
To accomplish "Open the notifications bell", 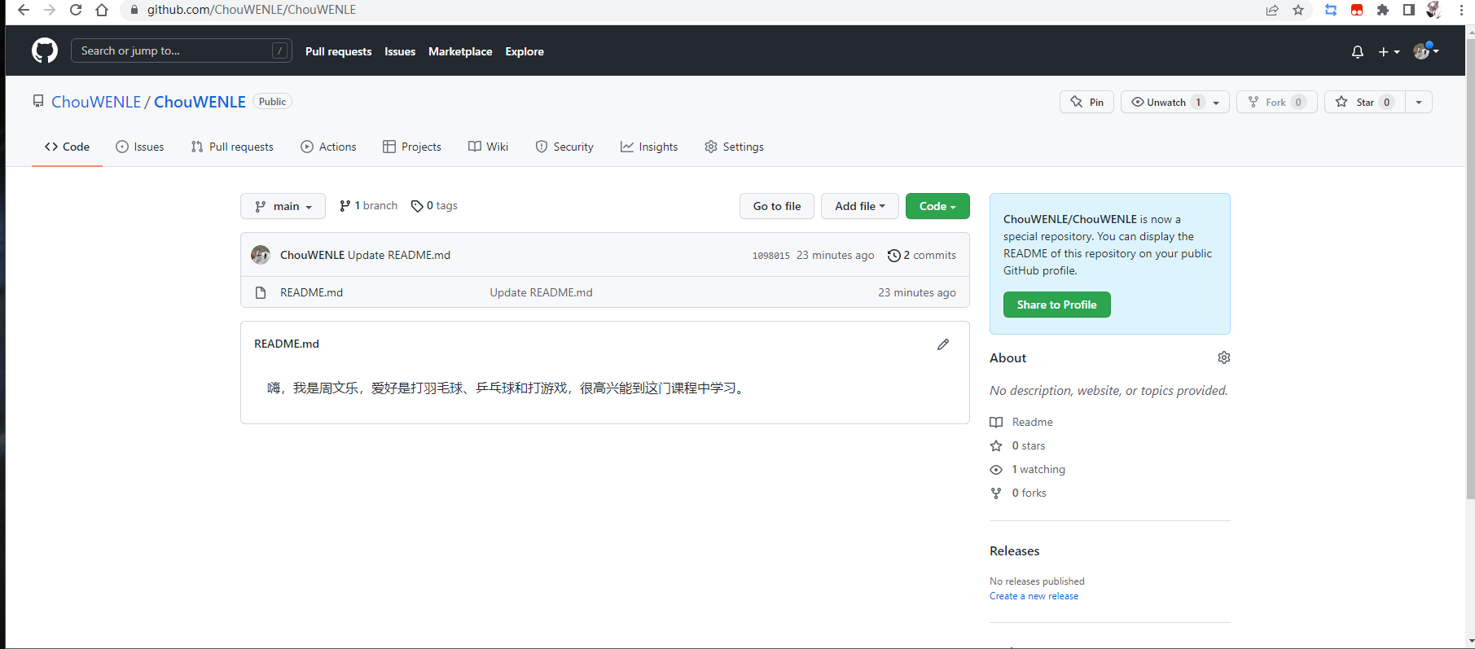I will pyautogui.click(x=1357, y=51).
